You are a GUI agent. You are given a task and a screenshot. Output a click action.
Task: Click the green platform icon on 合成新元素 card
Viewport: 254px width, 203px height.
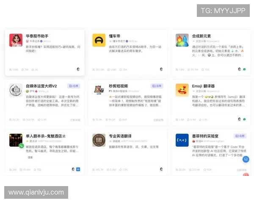pyautogui.click(x=244, y=69)
